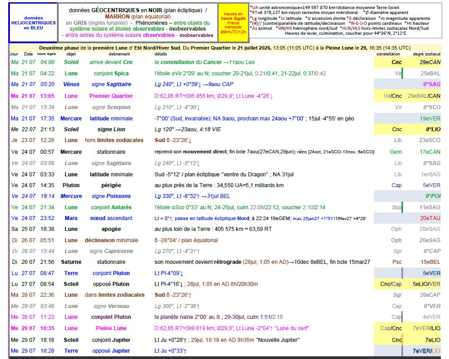449x359 pixels.
Task: Click '34,550 UA' périgée details text
Action: [229, 185]
